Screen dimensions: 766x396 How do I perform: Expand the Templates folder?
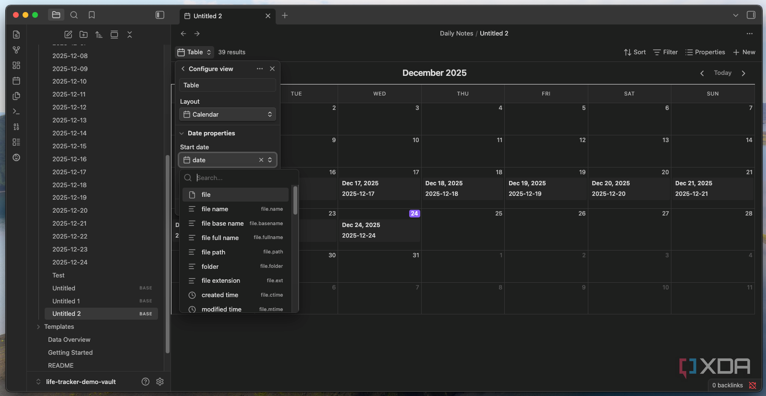59,326
